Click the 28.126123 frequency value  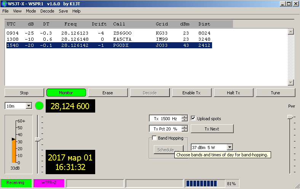point(75,33)
